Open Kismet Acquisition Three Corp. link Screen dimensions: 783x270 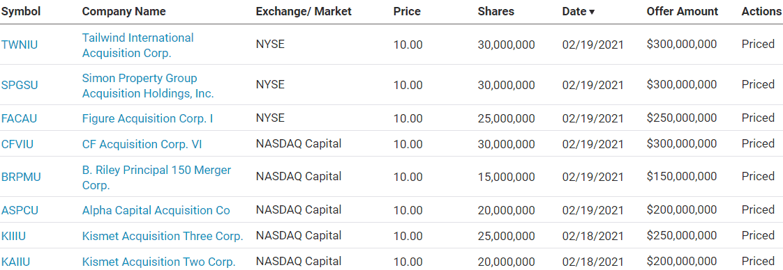[x=163, y=236]
